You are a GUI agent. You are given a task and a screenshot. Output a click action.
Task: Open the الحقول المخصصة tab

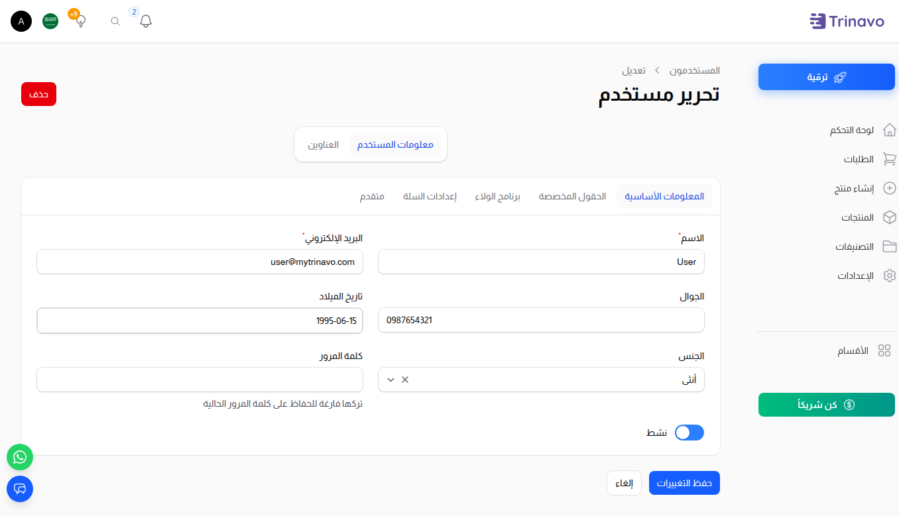tap(572, 197)
